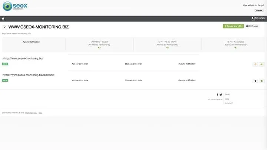
Task: Open the CONTACT footer link
Action: pyautogui.click(x=229, y=103)
